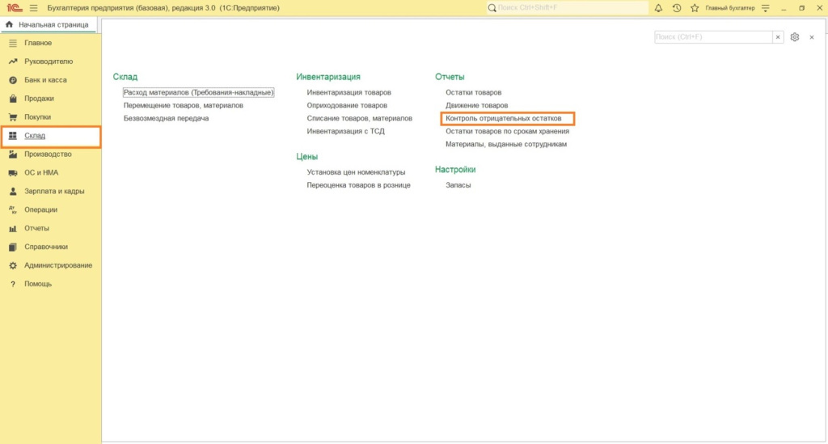Viewport: 828px width, 444px height.
Task: Select Производство in the sidebar
Action: 48,154
